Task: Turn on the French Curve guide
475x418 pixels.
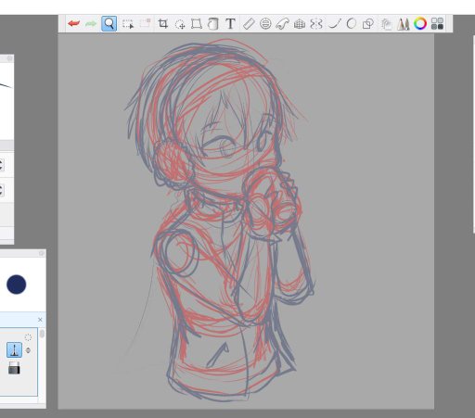Action: pos(282,23)
